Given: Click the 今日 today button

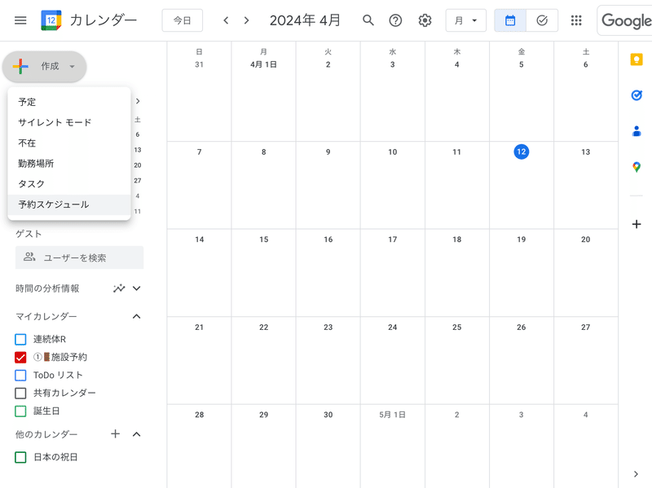Looking at the screenshot, I should point(182,20).
